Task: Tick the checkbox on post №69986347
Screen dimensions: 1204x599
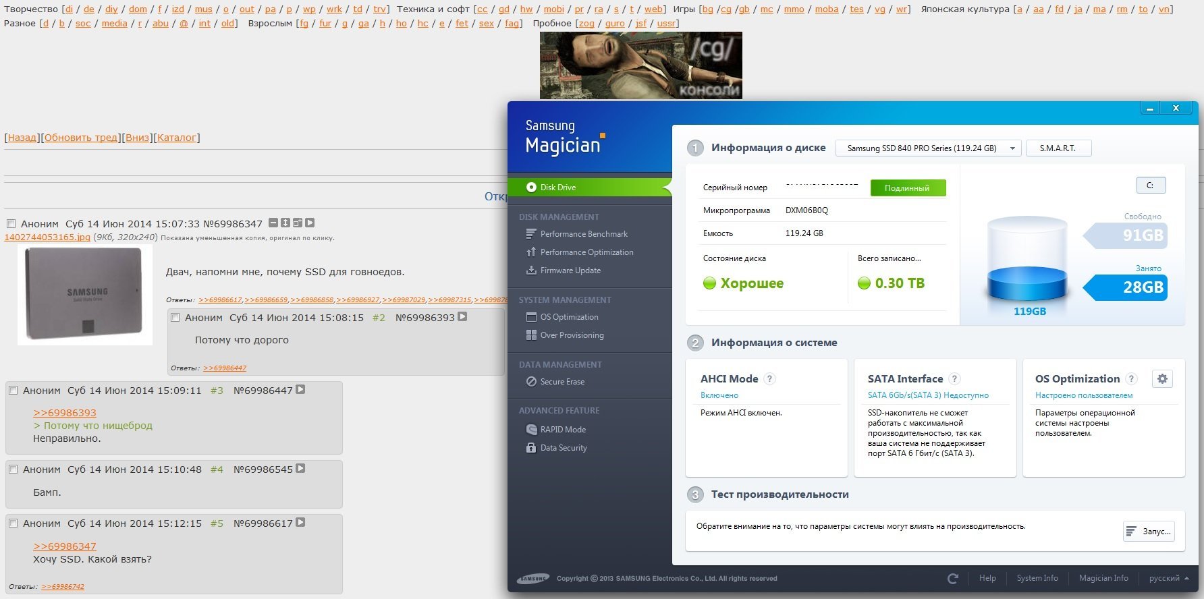Action: [11, 224]
